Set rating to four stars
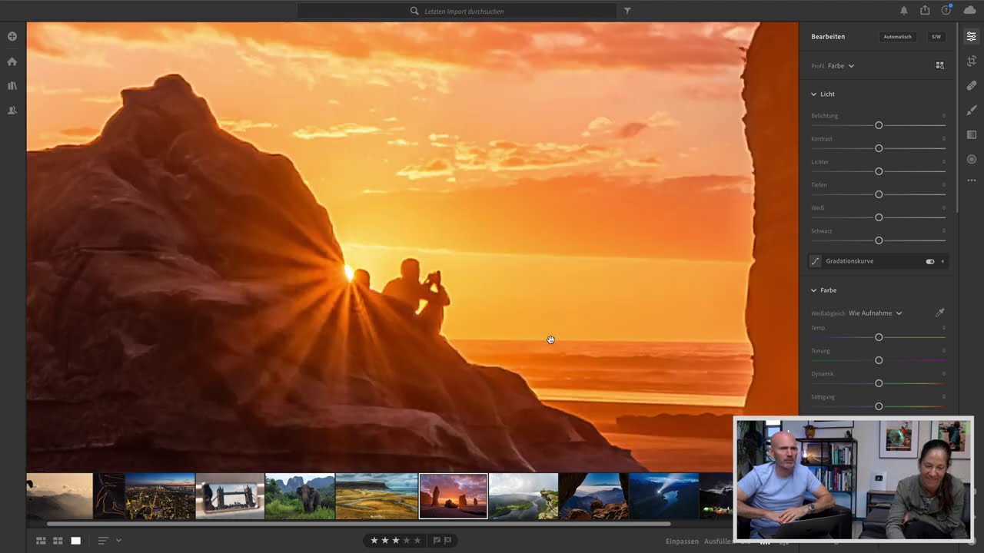Viewport: 984px width, 553px height. [x=407, y=541]
